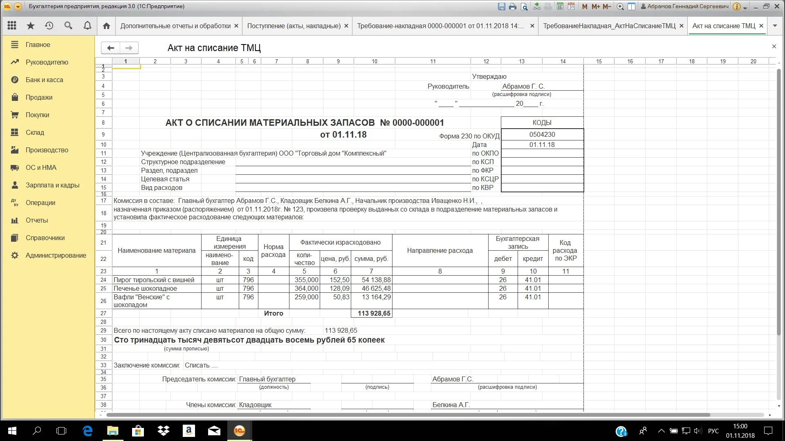The height and width of the screenshot is (441, 785).
Task: Expand the open tabs list arrow
Action: (x=775, y=26)
